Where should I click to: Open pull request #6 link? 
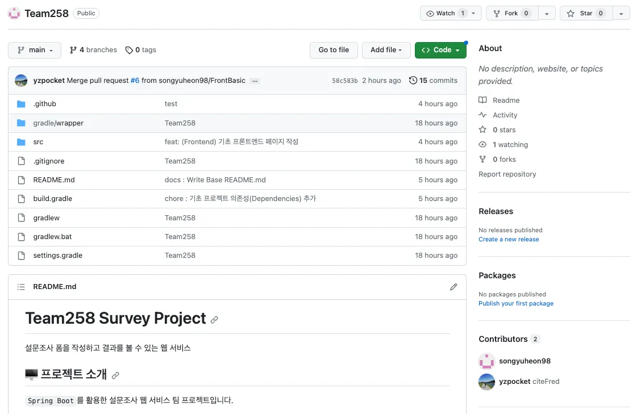click(135, 81)
